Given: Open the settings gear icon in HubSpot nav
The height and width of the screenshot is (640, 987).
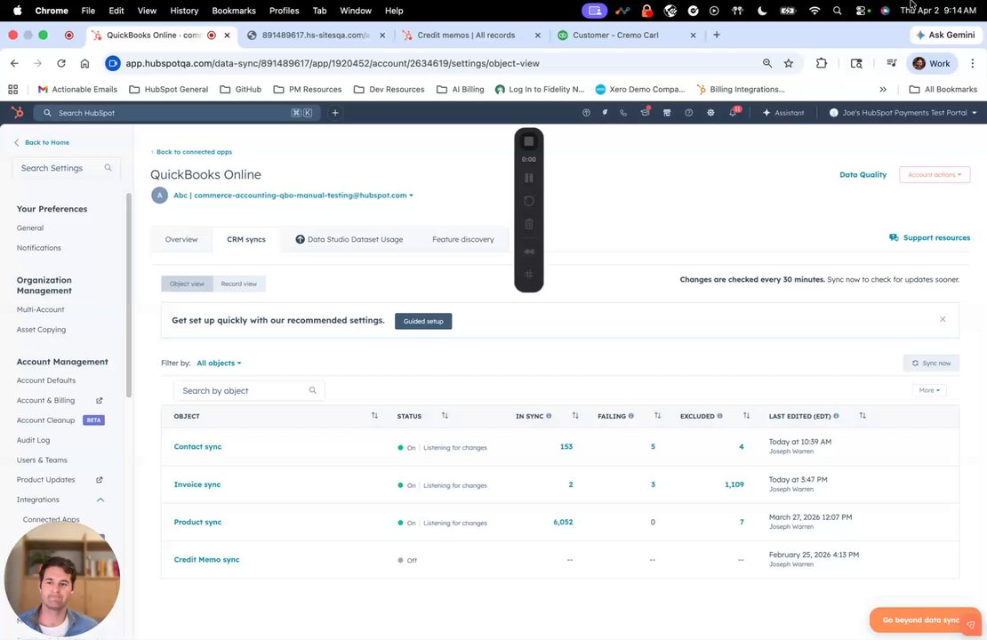Looking at the screenshot, I should click(710, 113).
